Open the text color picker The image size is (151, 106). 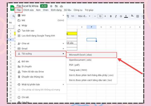[126, 16]
